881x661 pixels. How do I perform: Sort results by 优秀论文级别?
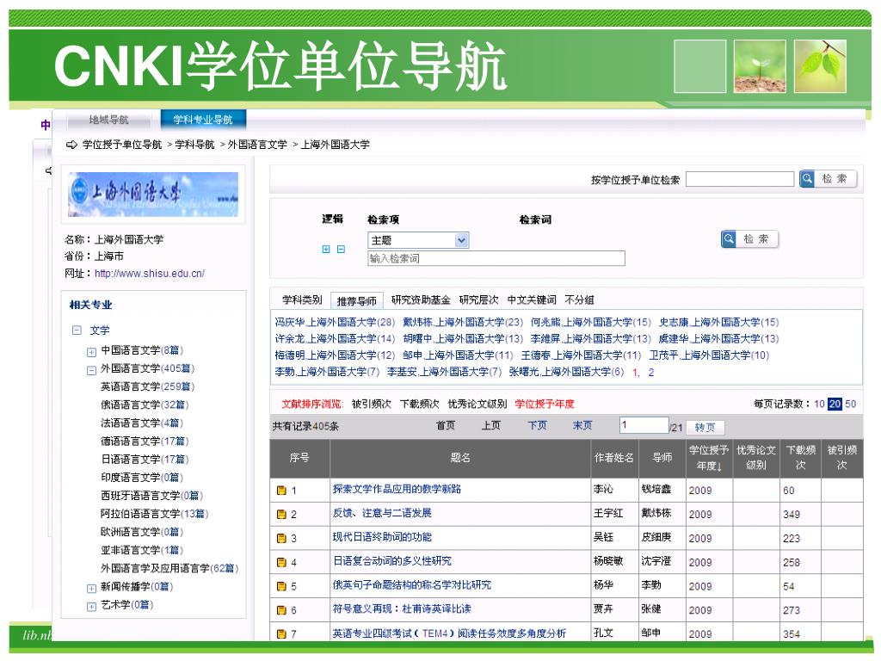(x=477, y=405)
